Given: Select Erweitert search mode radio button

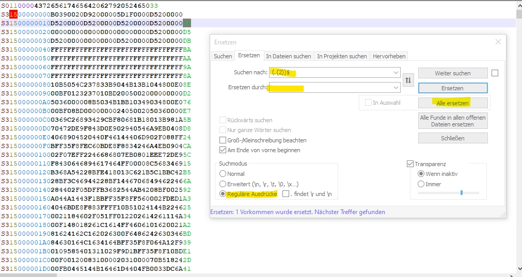Looking at the screenshot, I should 223,184.
